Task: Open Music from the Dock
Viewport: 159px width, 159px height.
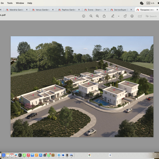Action: [28, 155]
